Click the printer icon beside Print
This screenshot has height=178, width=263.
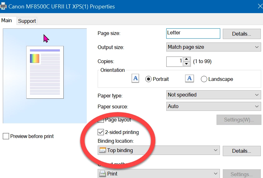pyautogui.click(x=102, y=173)
